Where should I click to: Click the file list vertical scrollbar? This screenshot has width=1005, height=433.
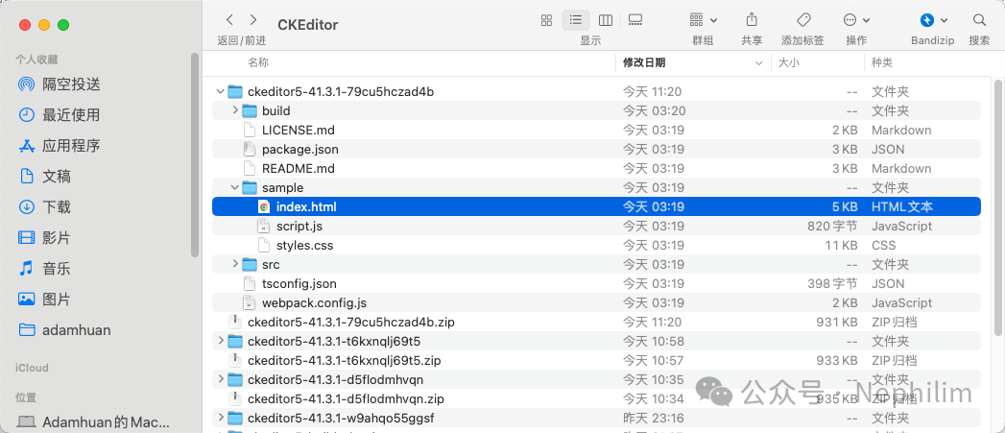tap(998, 207)
